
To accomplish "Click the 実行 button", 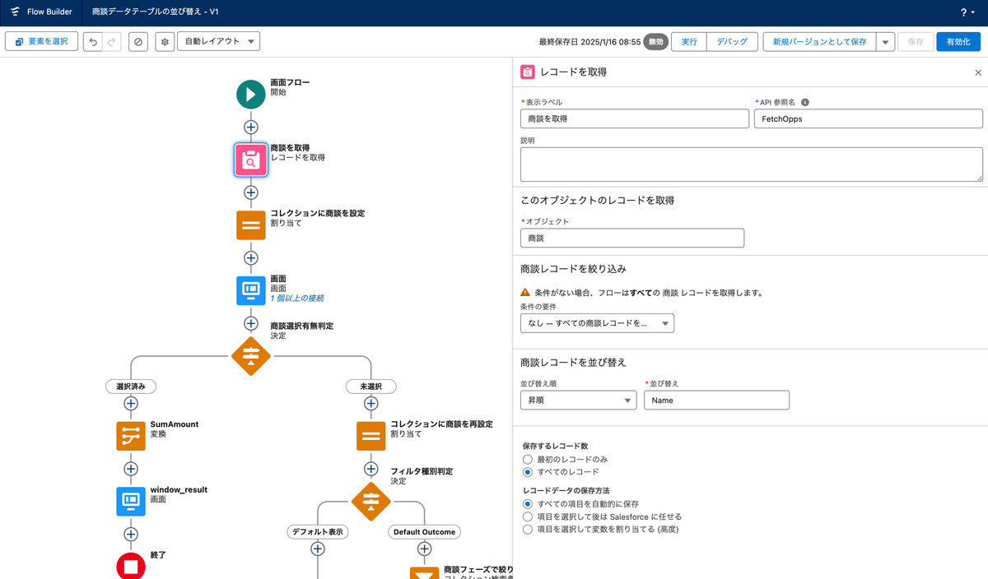I will tap(689, 41).
